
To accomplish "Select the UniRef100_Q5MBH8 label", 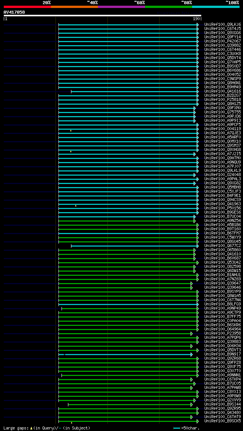I will (x=222, y=187).
